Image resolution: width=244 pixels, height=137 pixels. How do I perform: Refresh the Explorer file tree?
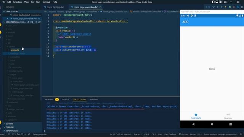35,22
